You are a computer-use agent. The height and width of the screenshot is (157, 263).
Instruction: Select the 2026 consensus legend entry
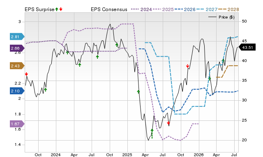pyautogui.click(x=185, y=9)
